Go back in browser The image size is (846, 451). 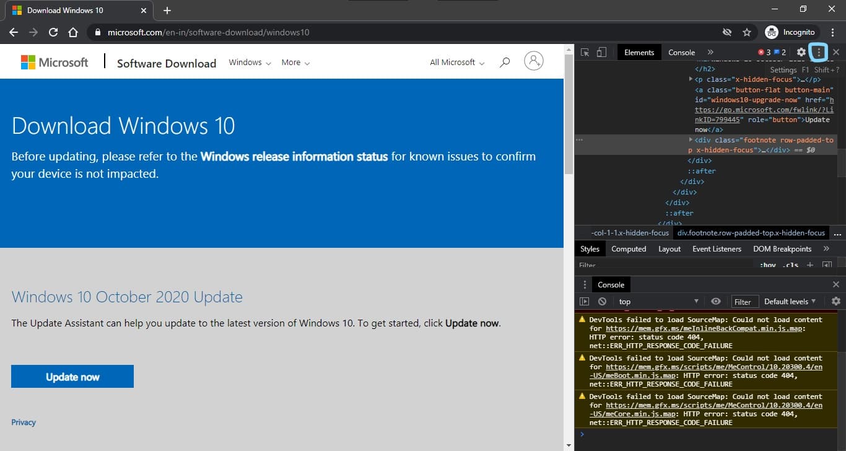[x=14, y=32]
